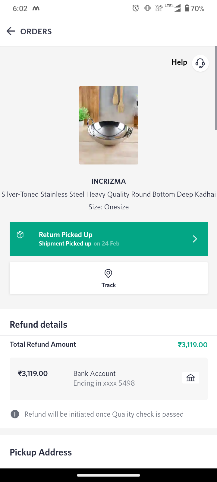Open the kadhai product image

coord(108,125)
